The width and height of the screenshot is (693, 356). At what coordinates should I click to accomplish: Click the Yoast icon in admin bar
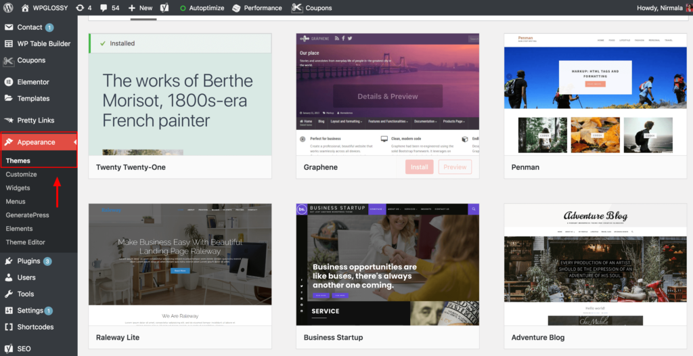point(164,7)
